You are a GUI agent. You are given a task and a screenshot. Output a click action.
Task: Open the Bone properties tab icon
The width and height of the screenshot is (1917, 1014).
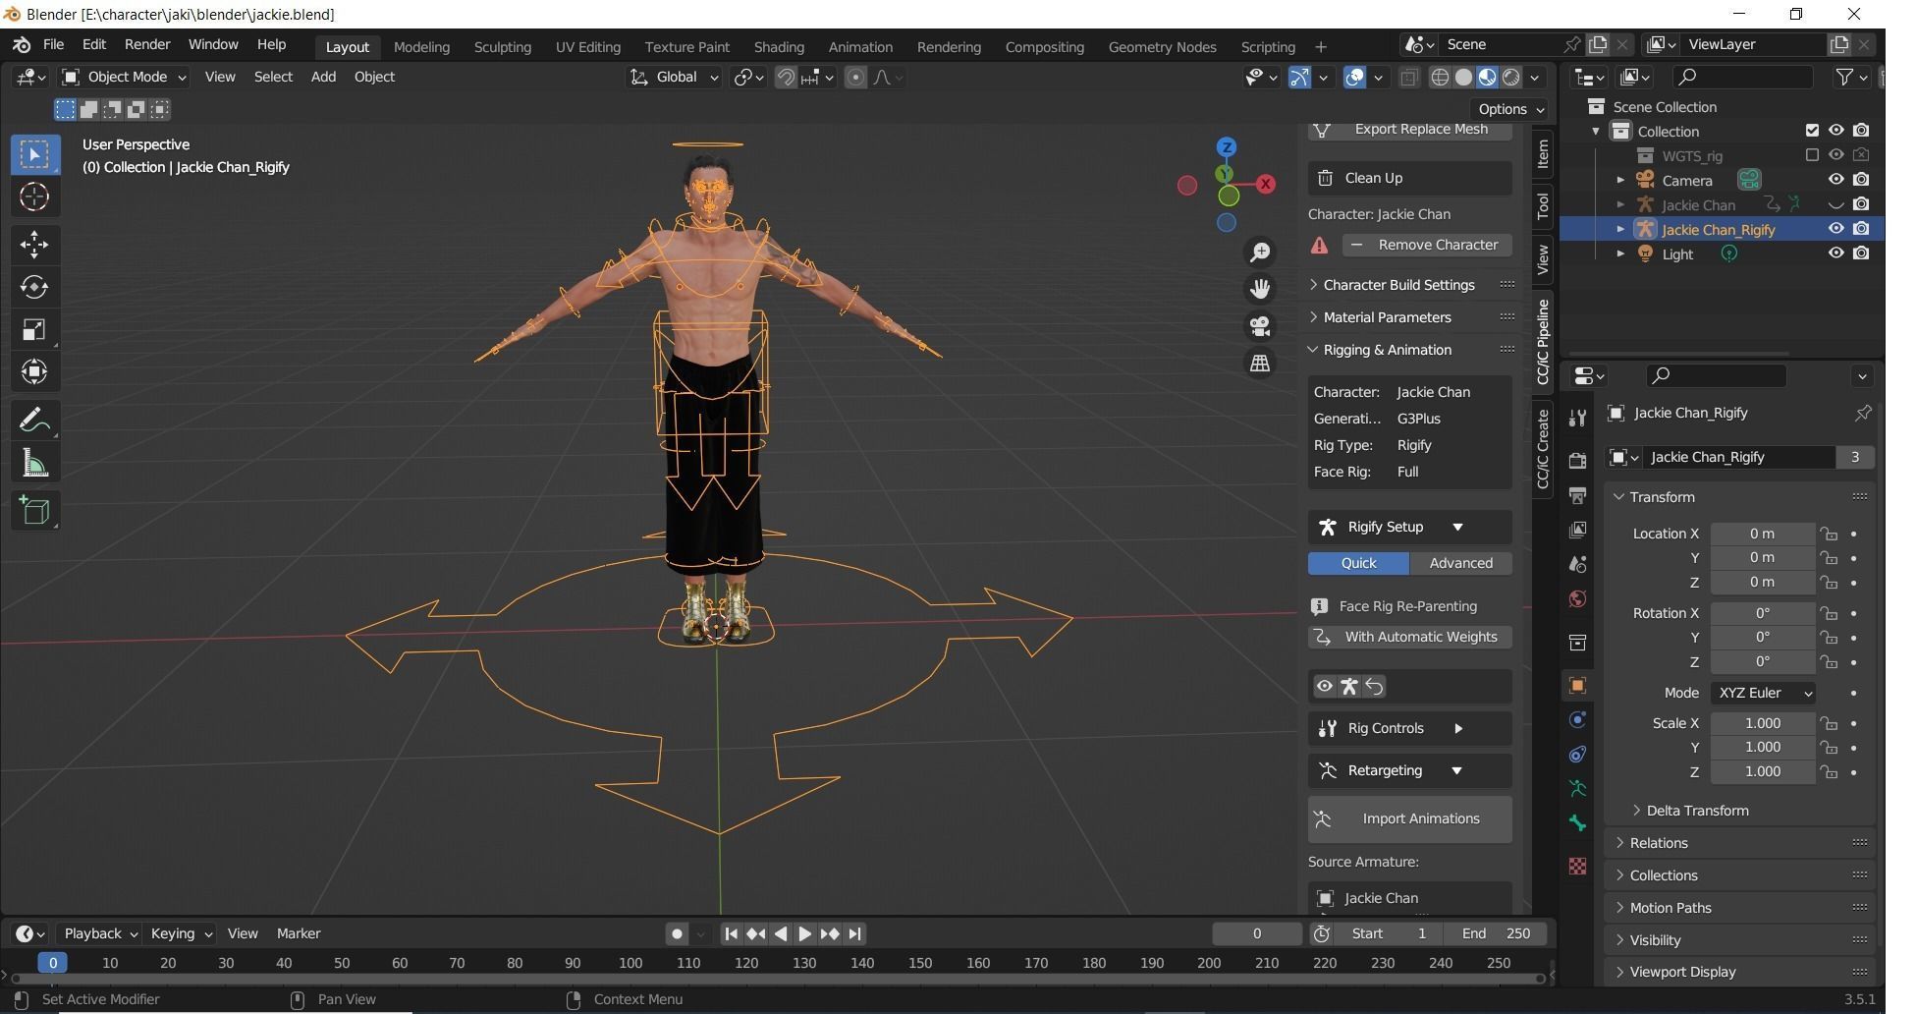(1577, 823)
